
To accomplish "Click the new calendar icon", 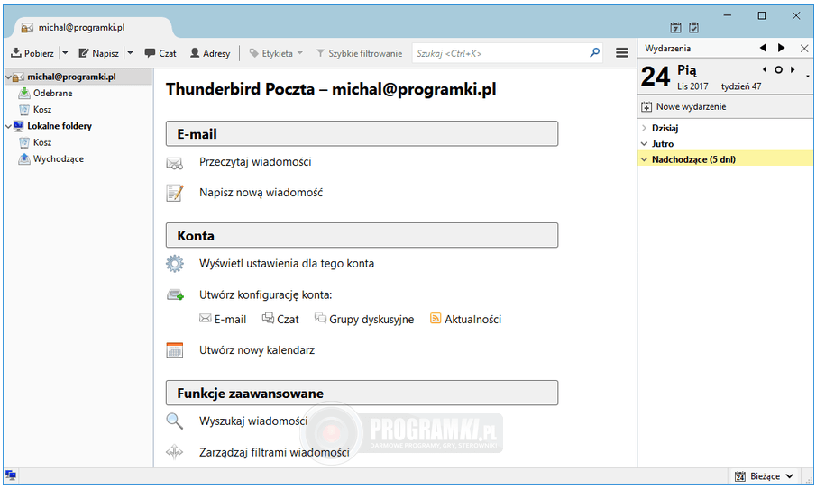I will 174,350.
